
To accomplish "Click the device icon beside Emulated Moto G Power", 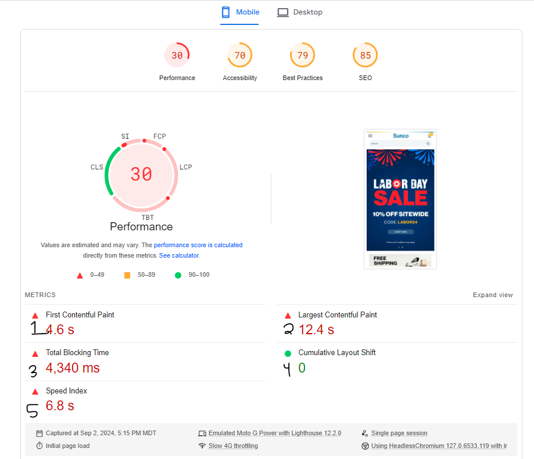I will [202, 433].
